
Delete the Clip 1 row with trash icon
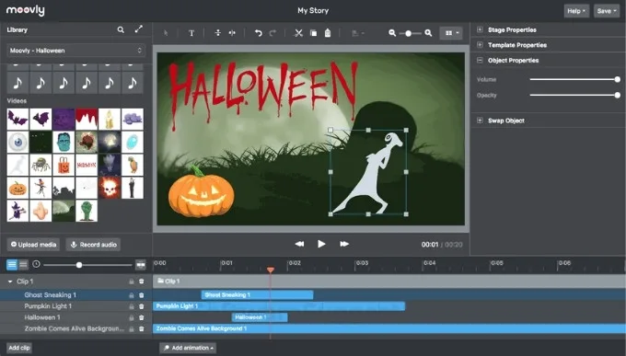[x=142, y=281]
